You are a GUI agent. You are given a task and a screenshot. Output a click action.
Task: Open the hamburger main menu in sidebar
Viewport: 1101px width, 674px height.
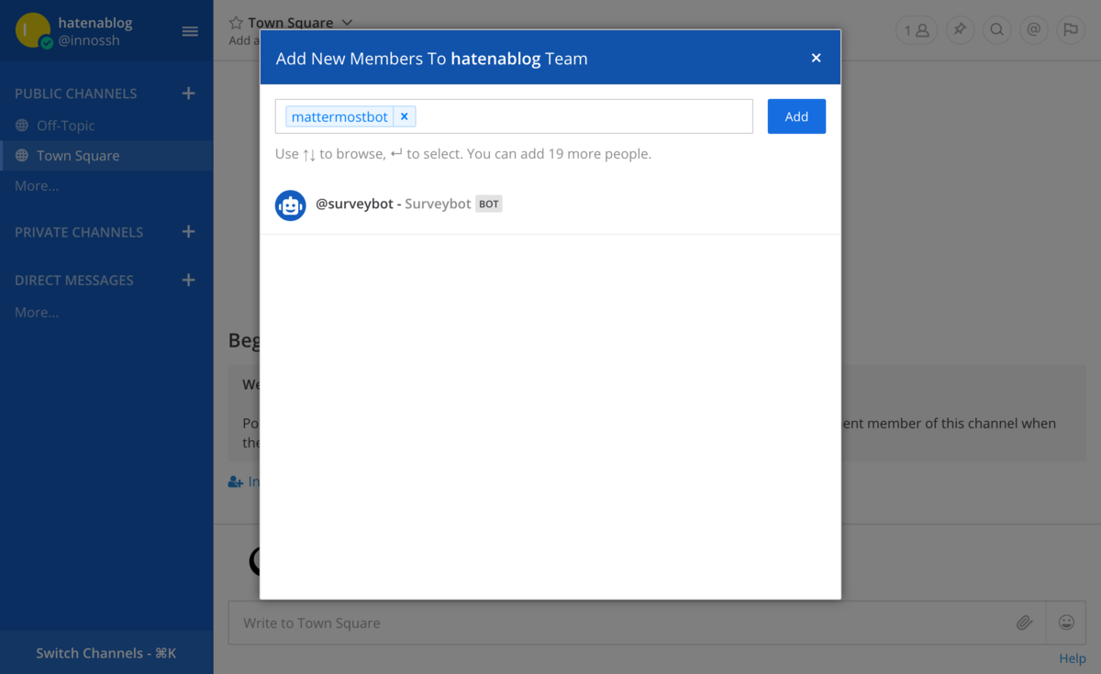190,31
